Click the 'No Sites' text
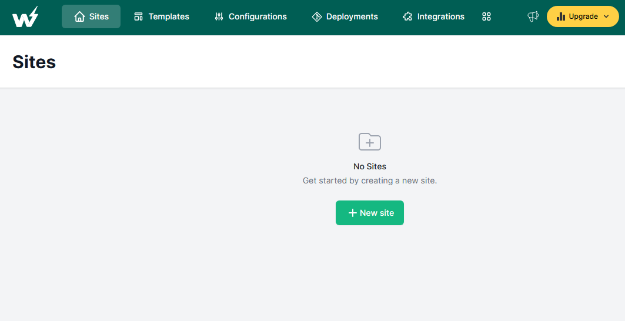Viewport: 625px width, 321px height. click(370, 166)
